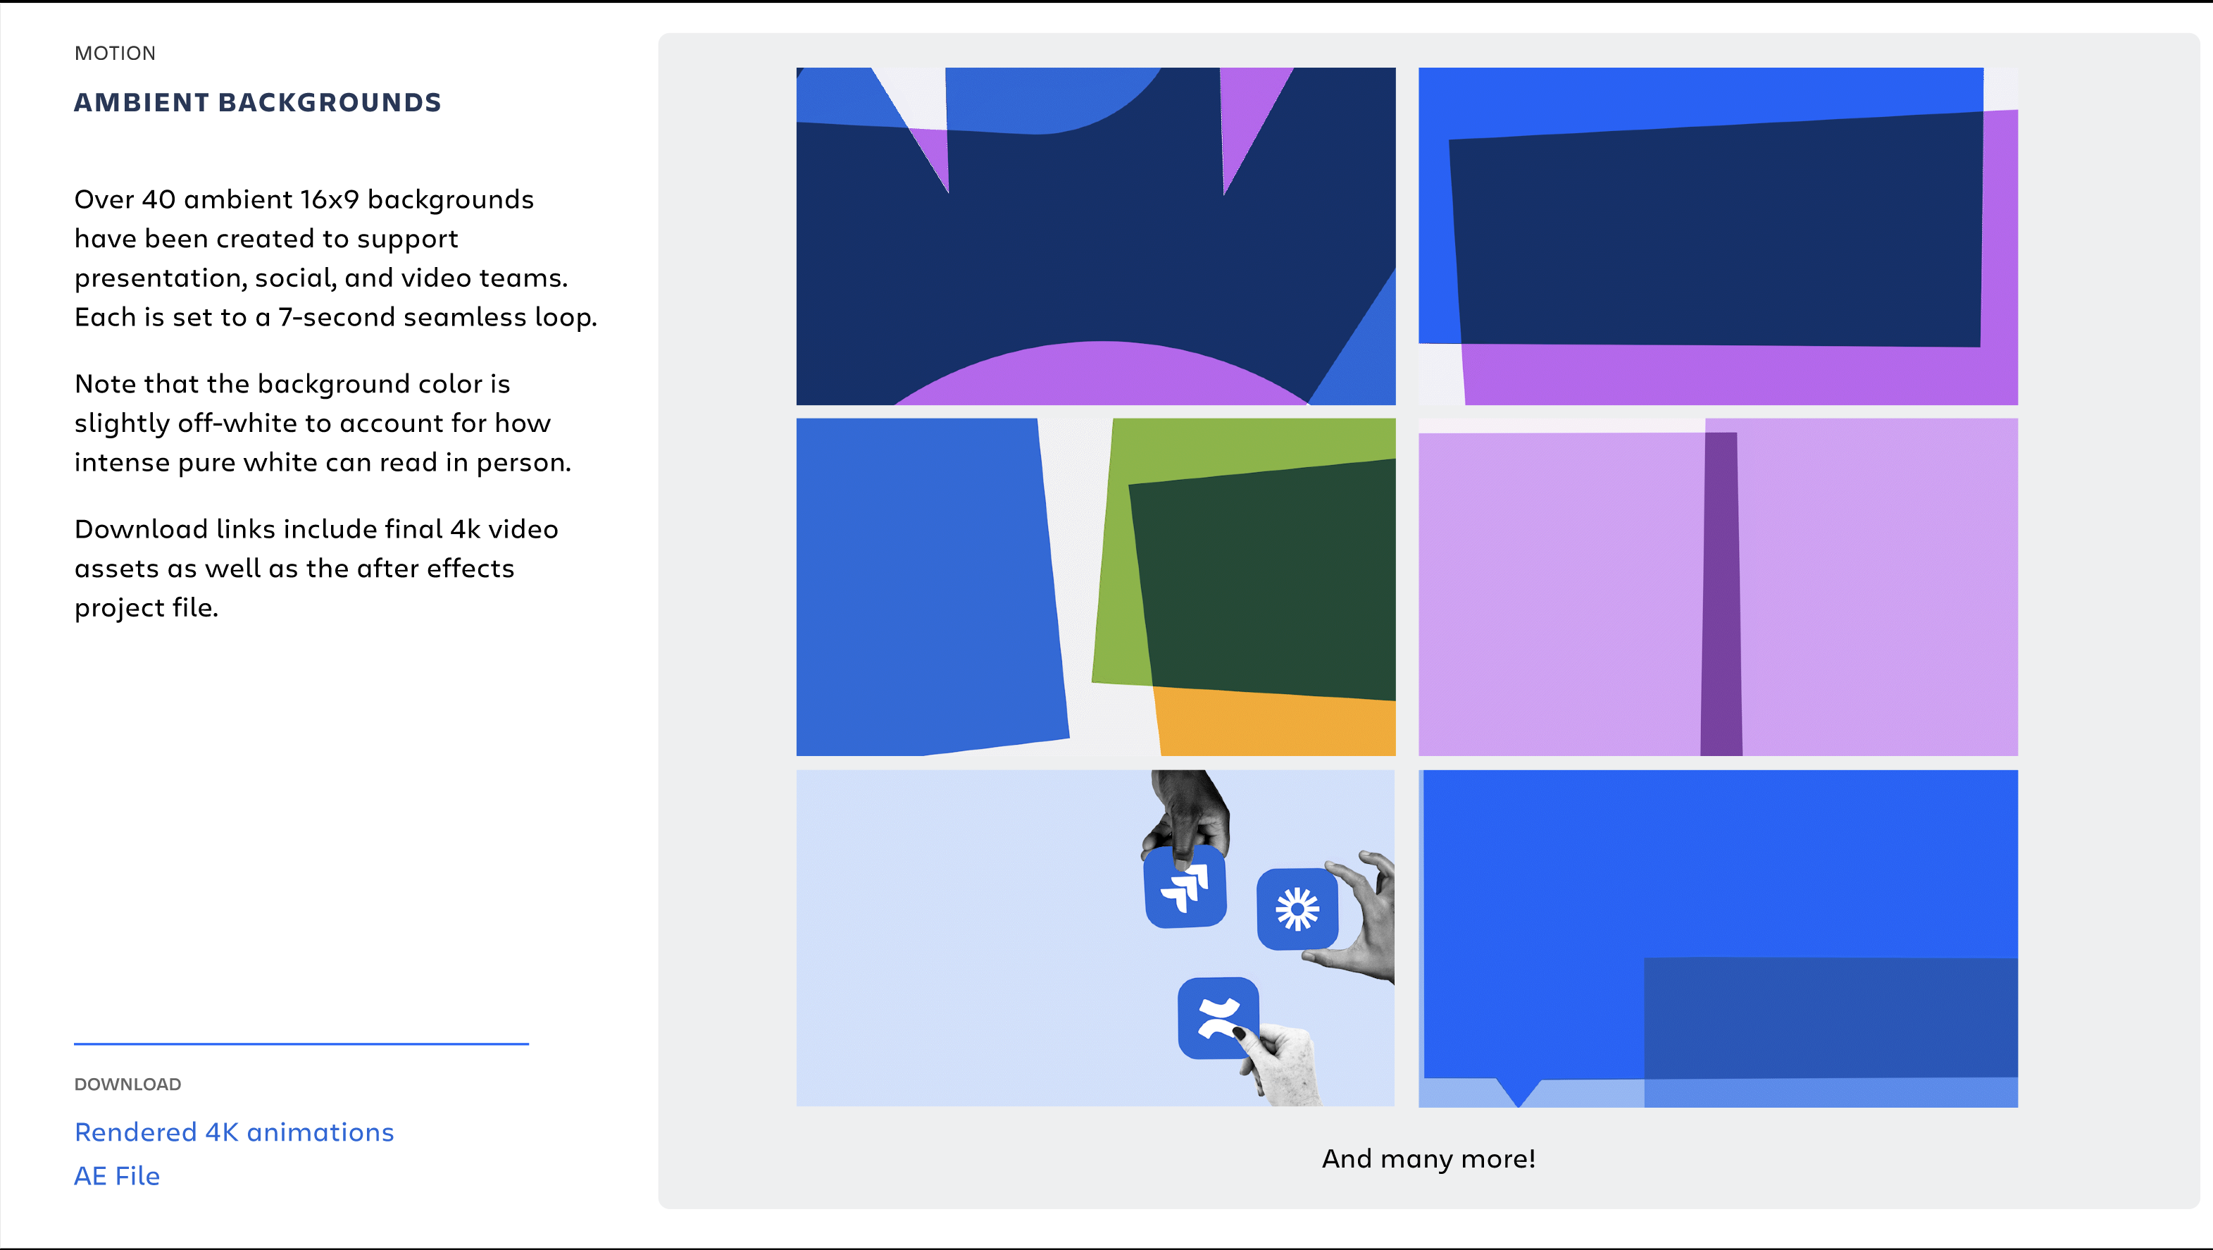Image resolution: width=2213 pixels, height=1250 pixels.
Task: Click the DOWNLOAD section label
Action: [x=127, y=1084]
